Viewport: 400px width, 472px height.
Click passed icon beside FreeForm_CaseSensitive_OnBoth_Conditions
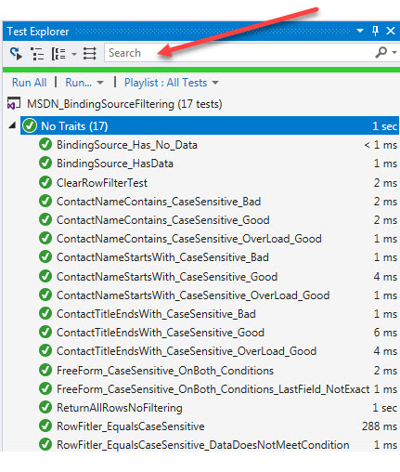[x=45, y=370]
